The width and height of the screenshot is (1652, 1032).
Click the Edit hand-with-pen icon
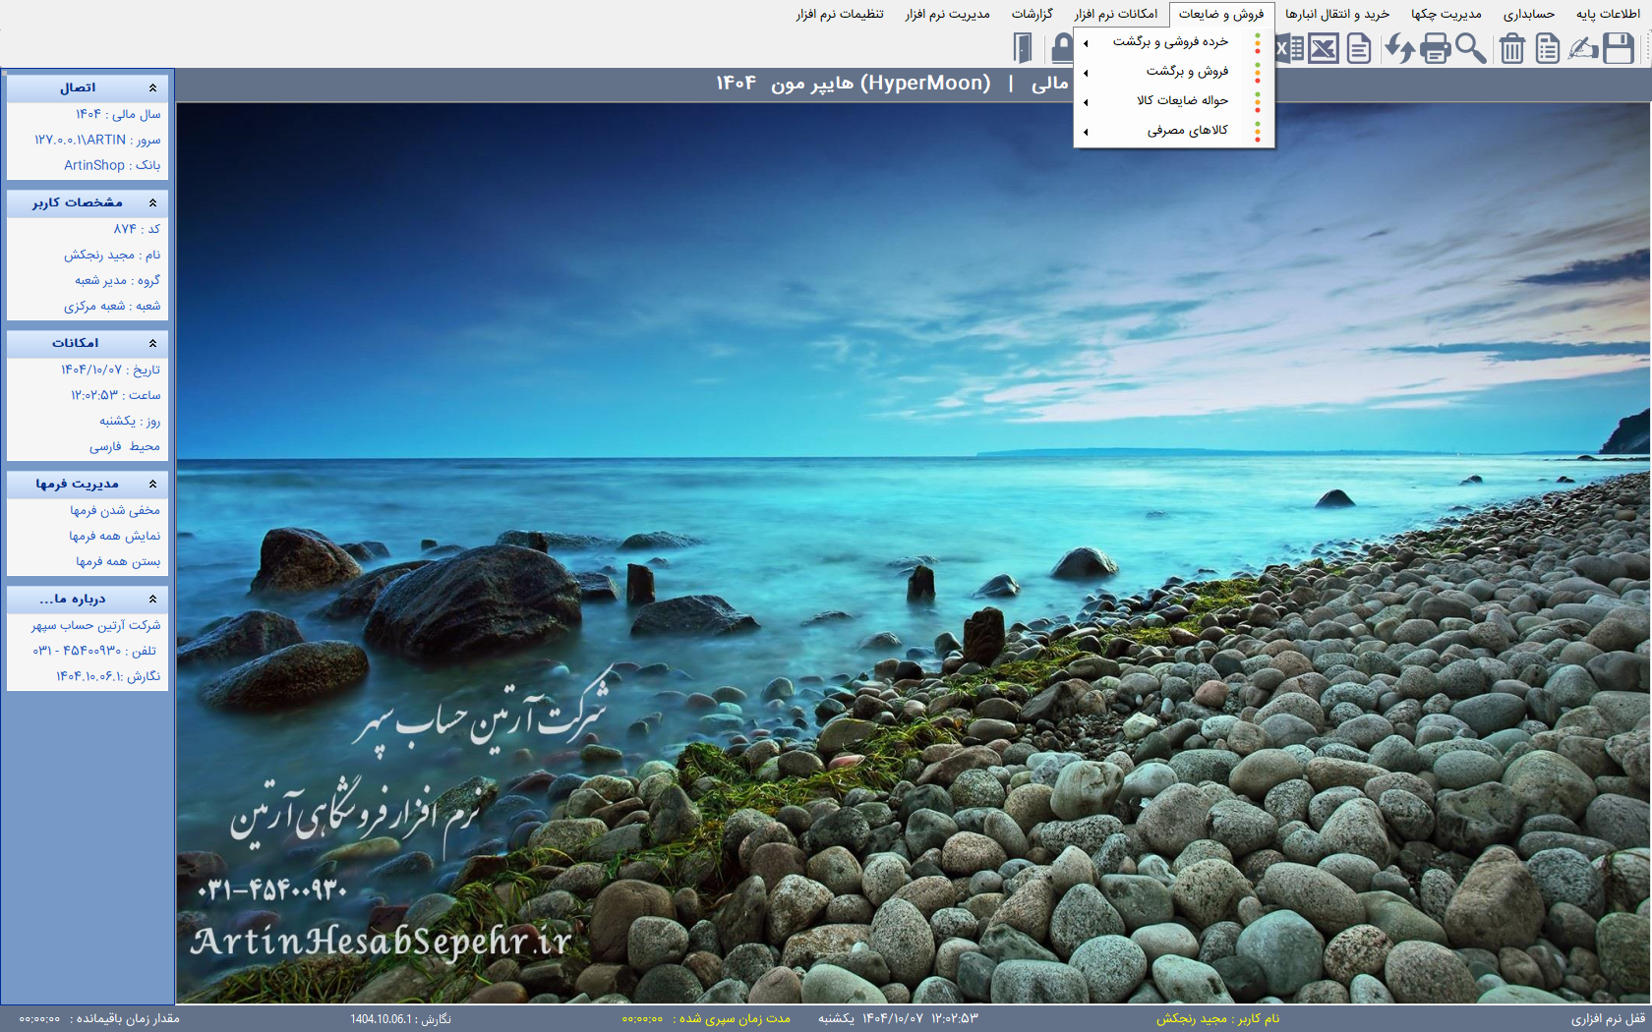coord(1582,48)
